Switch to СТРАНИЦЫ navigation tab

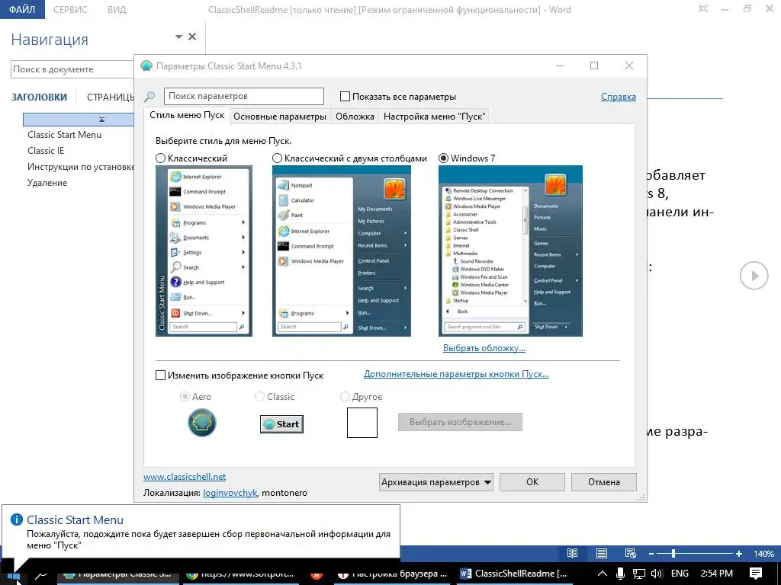click(110, 97)
